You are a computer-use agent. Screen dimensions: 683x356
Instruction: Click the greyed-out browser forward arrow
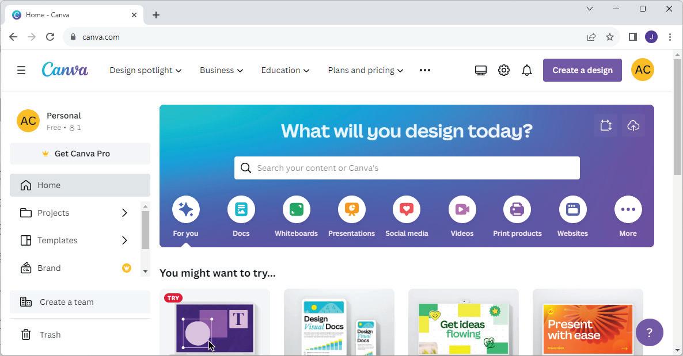[x=31, y=37]
